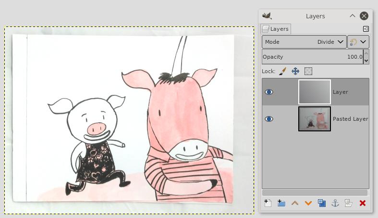Open the blend mode group switcher dropdown
Viewport: 378px width, 218px height.
tap(358, 42)
